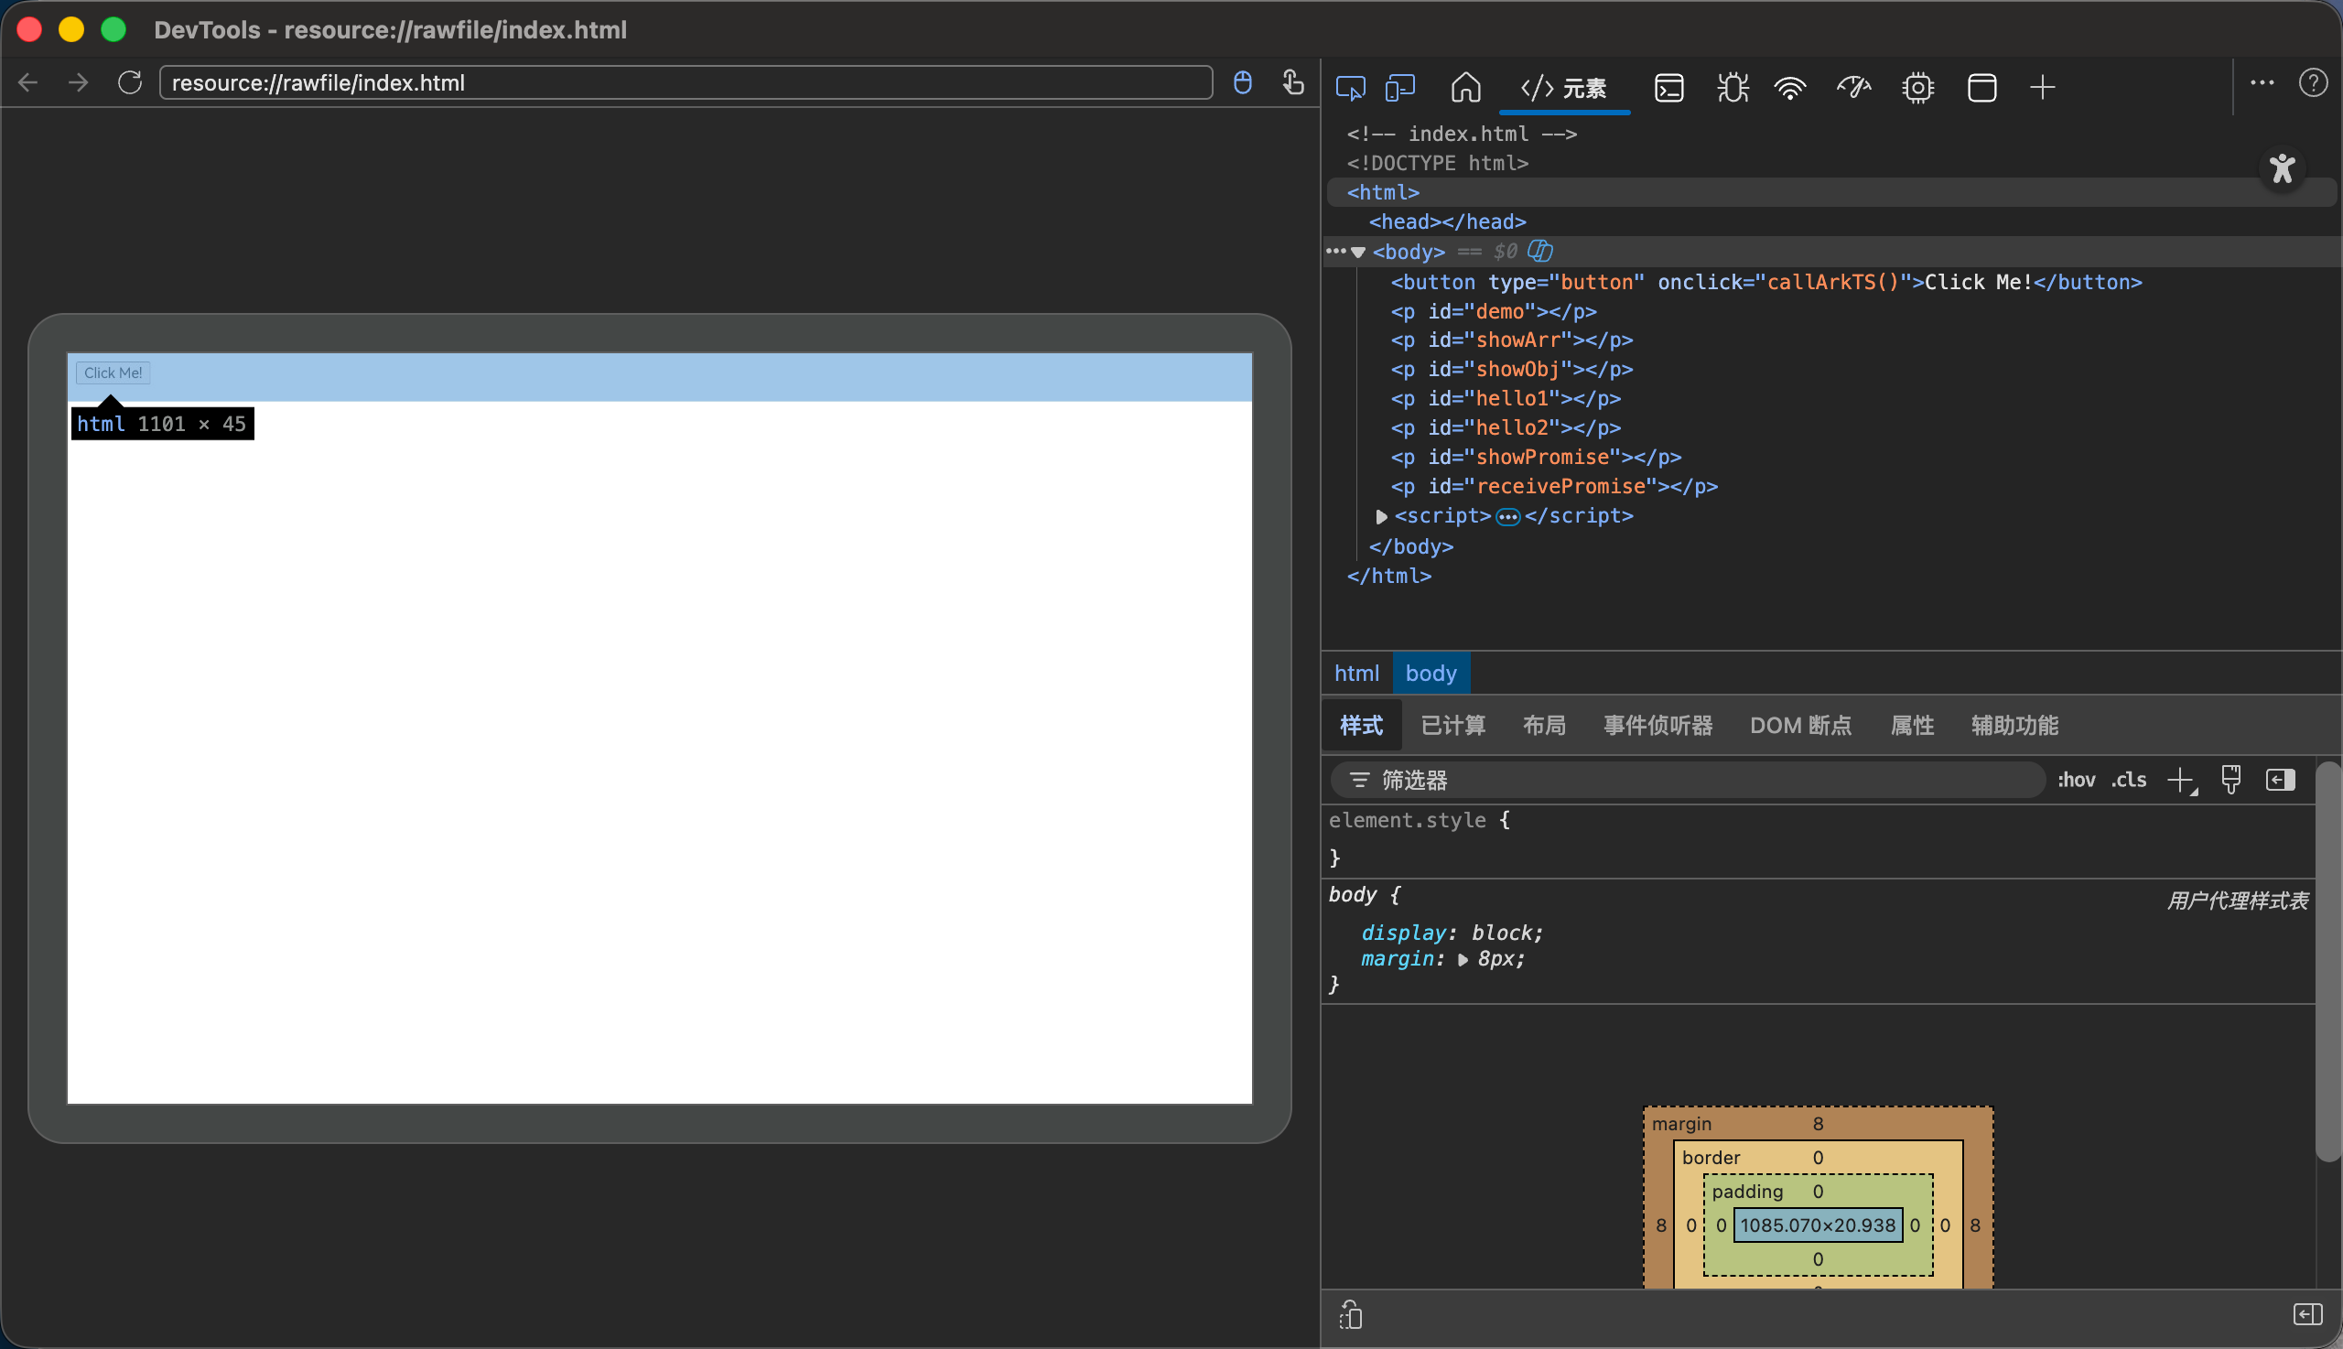Image resolution: width=2343 pixels, height=1349 pixels.
Task: Activate the inspect element picker tool
Action: 1350,88
